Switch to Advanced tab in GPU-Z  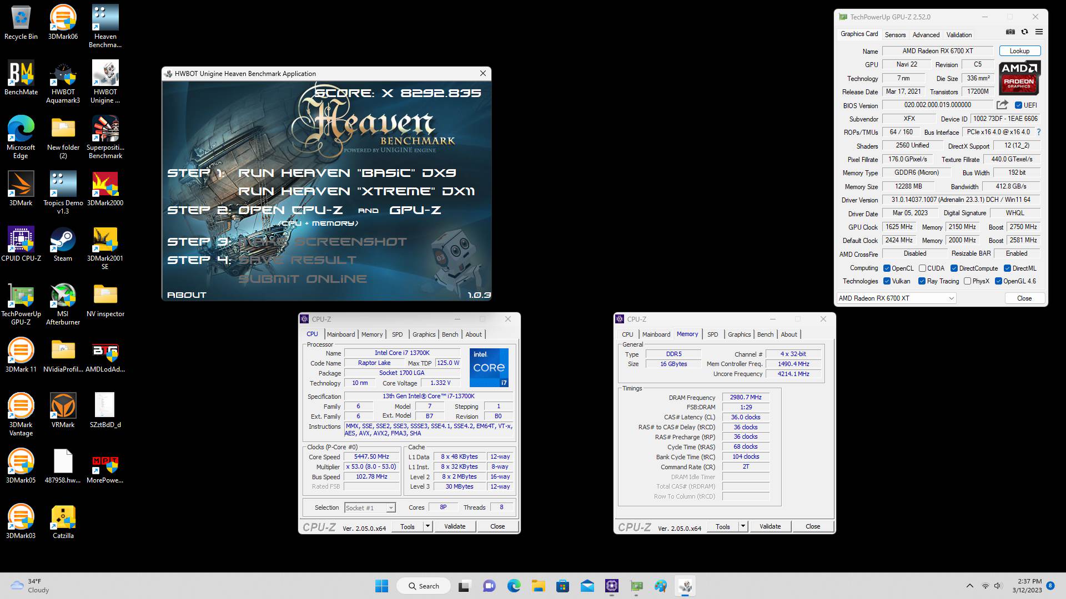[926, 34]
